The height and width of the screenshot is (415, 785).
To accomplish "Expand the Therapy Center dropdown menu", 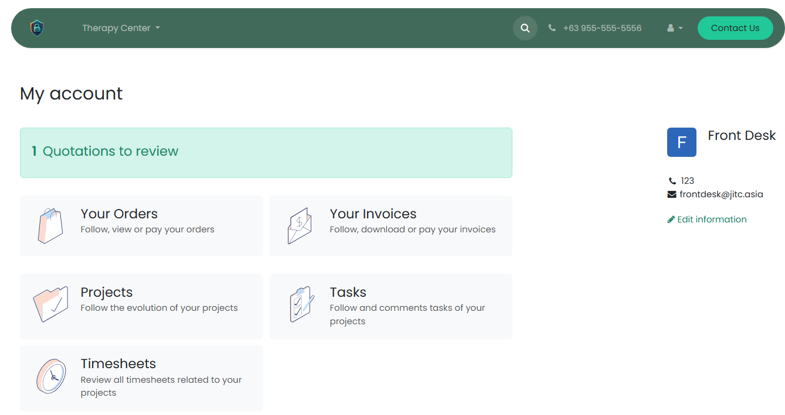I will pos(121,28).
